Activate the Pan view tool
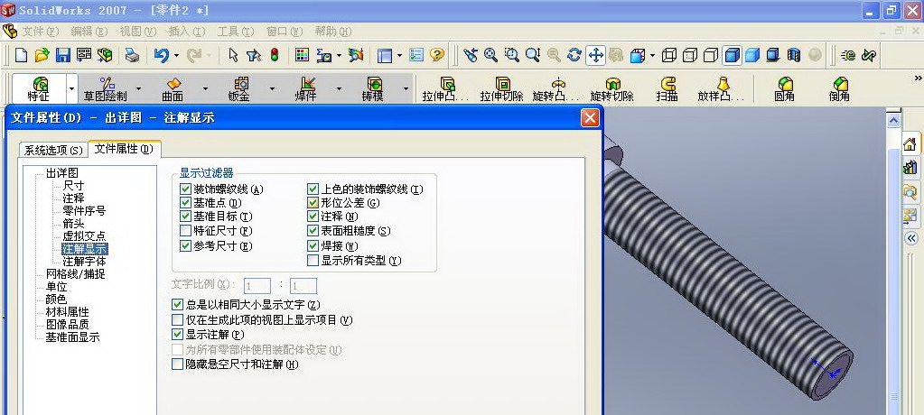Screen dimensions: 924x415 click(x=596, y=56)
